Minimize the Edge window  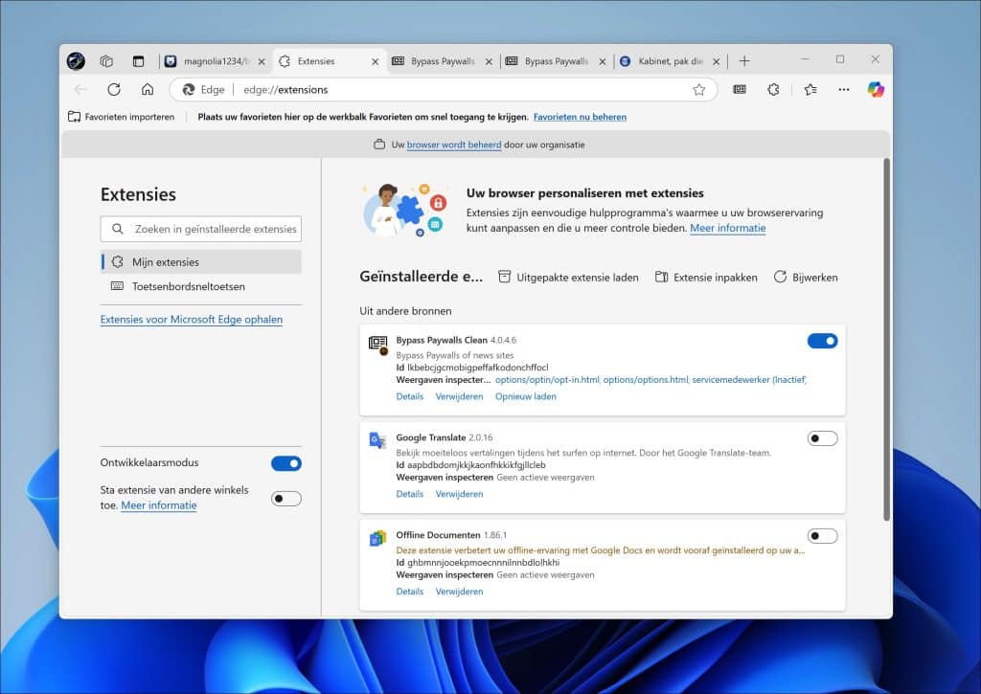pyautogui.click(x=805, y=58)
